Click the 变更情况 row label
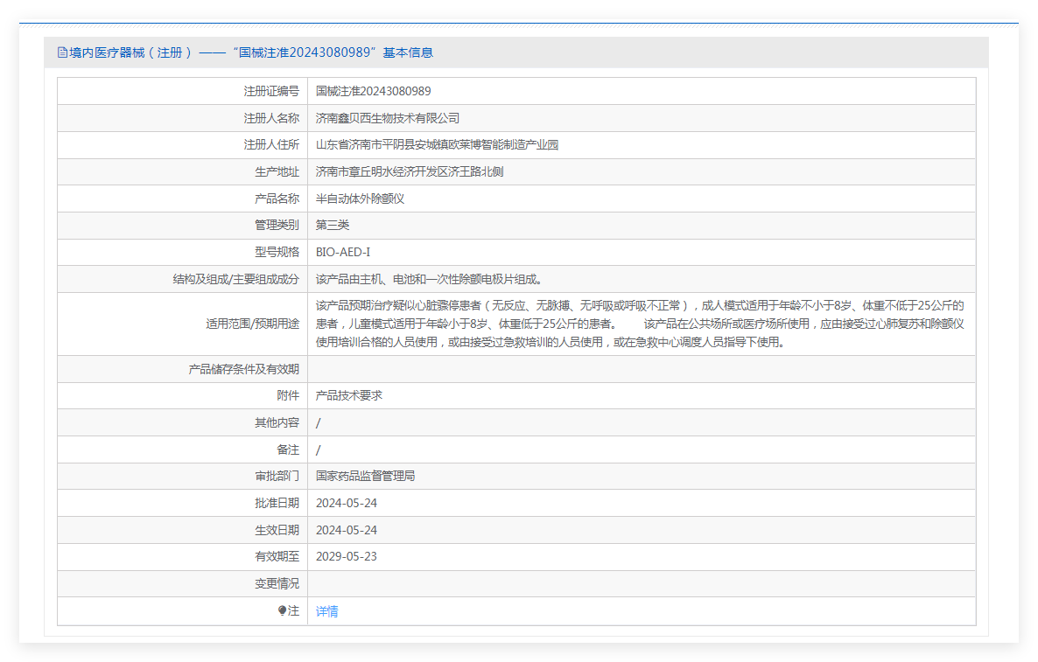This screenshot has height=662, width=1038. (277, 583)
